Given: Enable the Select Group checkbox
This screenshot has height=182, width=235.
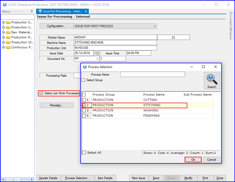Looking at the screenshot, I should (x=83, y=80).
